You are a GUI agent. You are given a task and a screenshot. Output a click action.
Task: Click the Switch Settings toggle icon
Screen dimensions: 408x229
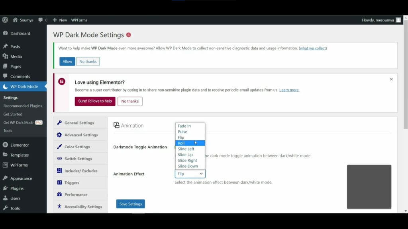coord(59,158)
